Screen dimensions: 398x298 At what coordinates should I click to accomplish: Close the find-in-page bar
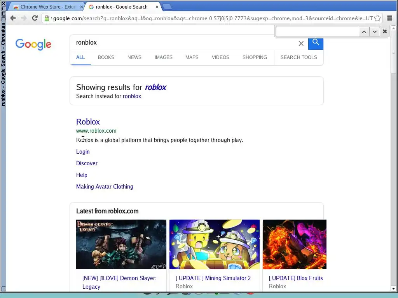(384, 31)
